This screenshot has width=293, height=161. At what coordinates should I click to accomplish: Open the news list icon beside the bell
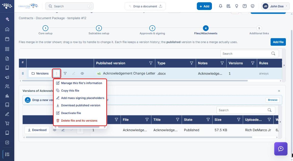pyautogui.click(x=228, y=6)
